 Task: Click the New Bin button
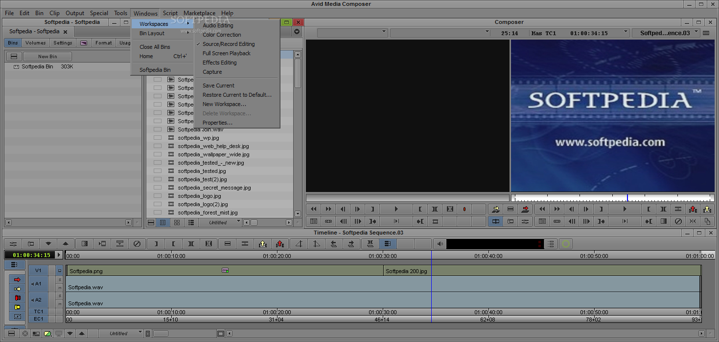(47, 57)
